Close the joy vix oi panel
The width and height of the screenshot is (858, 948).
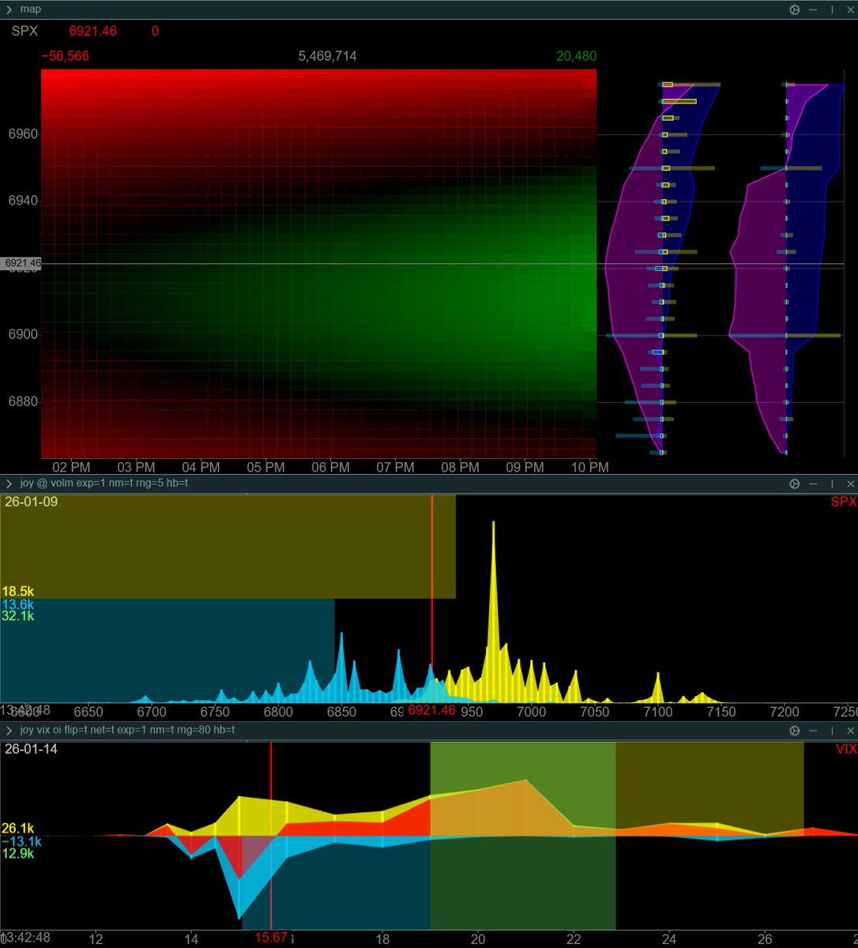click(850, 731)
